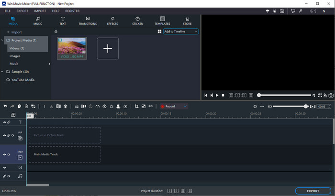Open the STORE tab
This screenshot has height=196, width=335.
pyautogui.click(x=187, y=21)
